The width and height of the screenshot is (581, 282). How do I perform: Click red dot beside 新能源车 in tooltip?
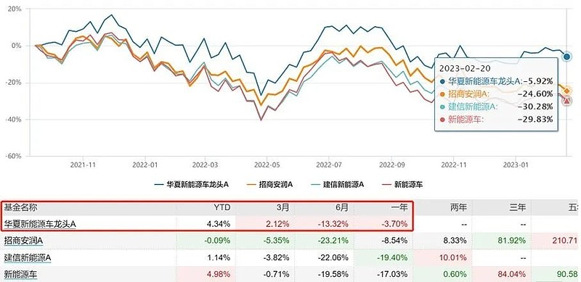pos(442,119)
